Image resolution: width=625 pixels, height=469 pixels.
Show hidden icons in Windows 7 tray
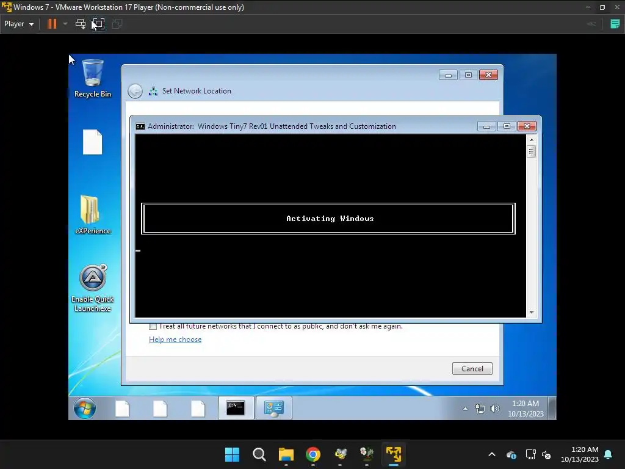click(x=465, y=409)
